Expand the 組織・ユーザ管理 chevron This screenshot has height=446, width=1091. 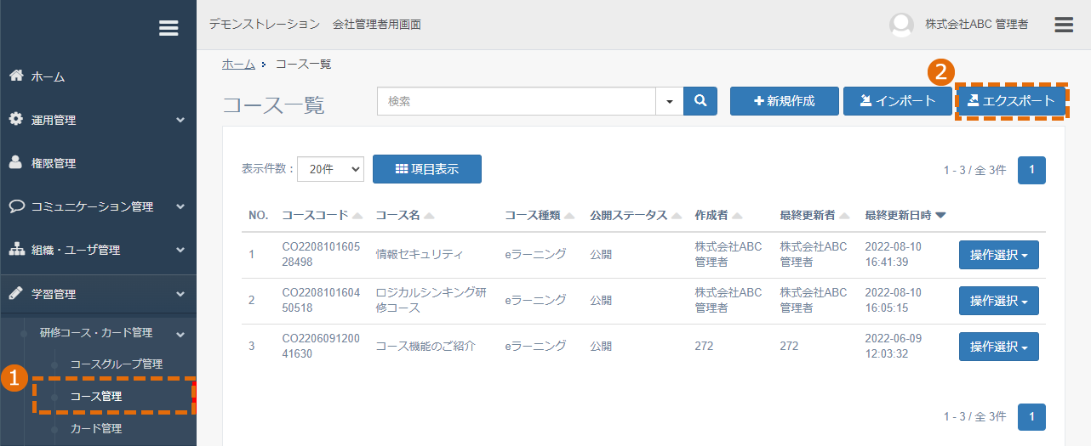click(180, 250)
